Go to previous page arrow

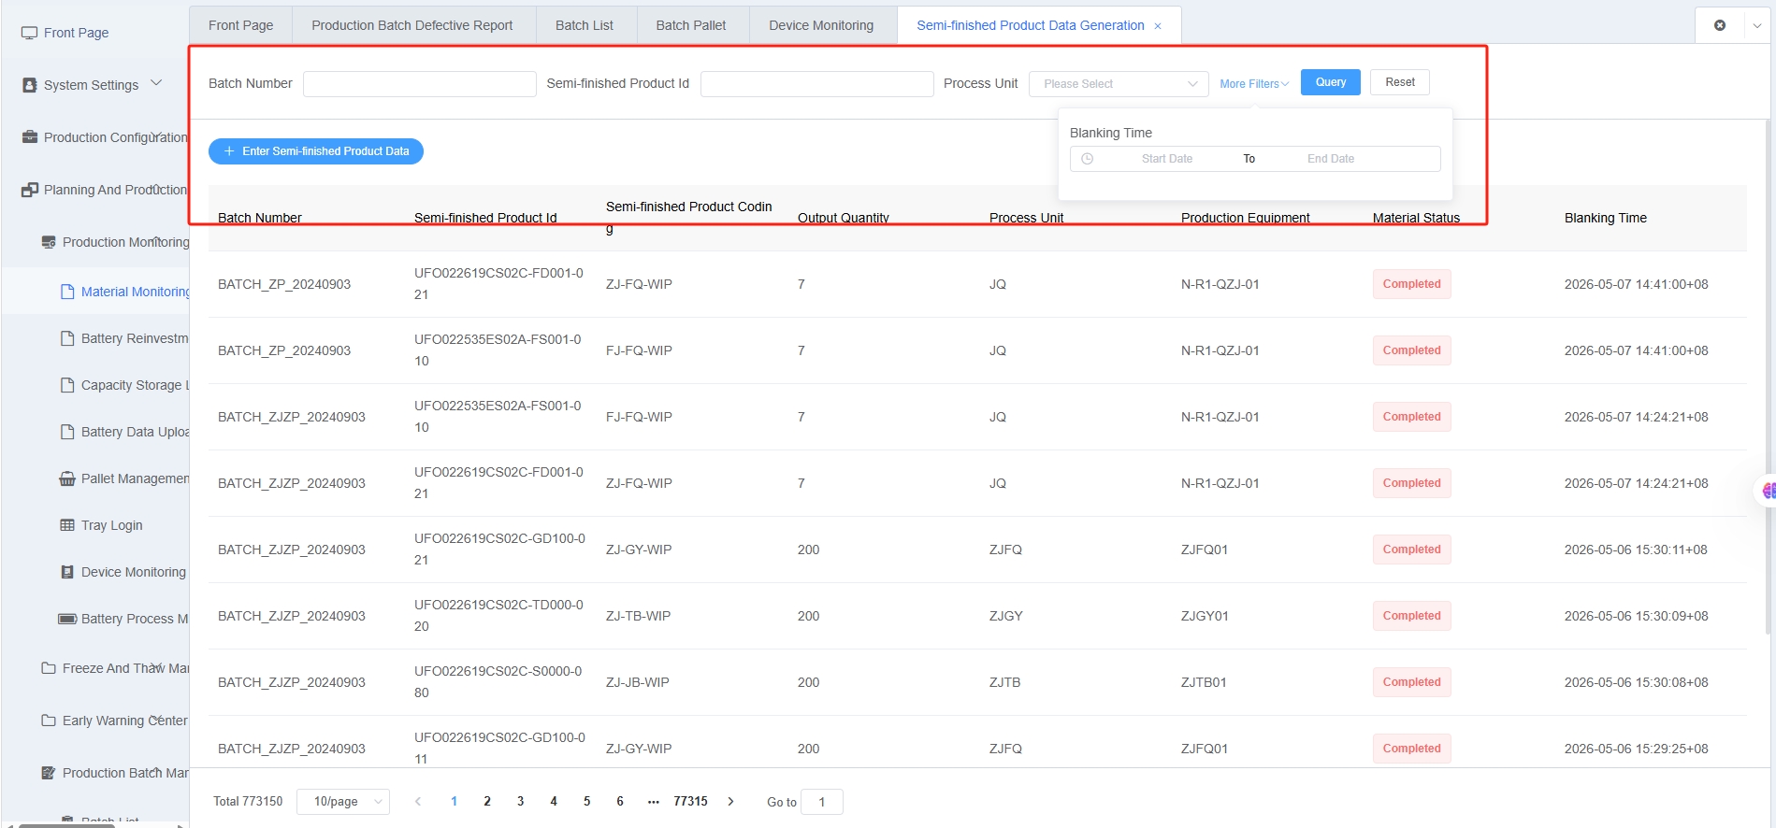click(418, 802)
